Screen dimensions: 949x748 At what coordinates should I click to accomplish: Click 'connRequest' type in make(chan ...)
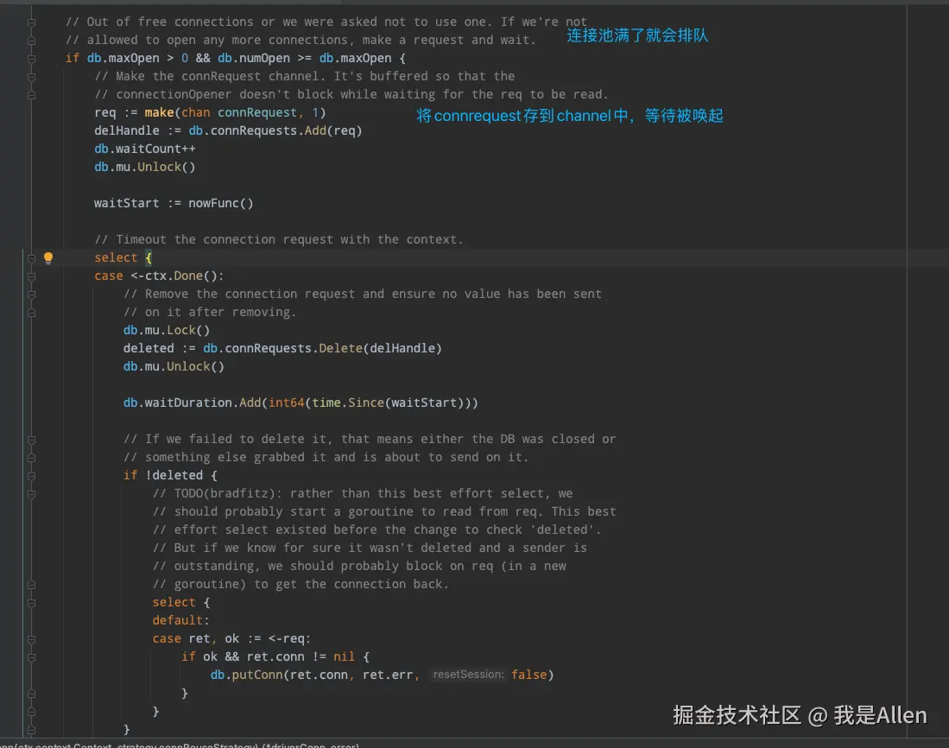coord(257,112)
